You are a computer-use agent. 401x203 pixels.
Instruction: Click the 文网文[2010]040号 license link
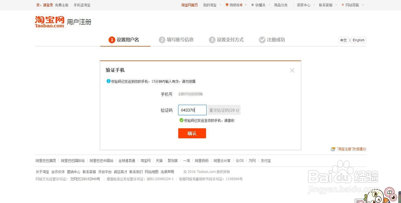(85, 179)
